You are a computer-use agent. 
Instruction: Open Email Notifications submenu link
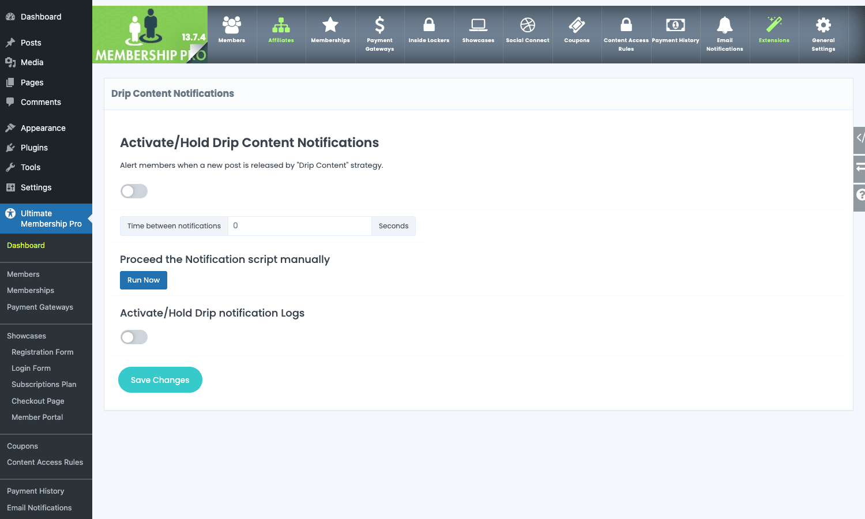[x=39, y=507]
